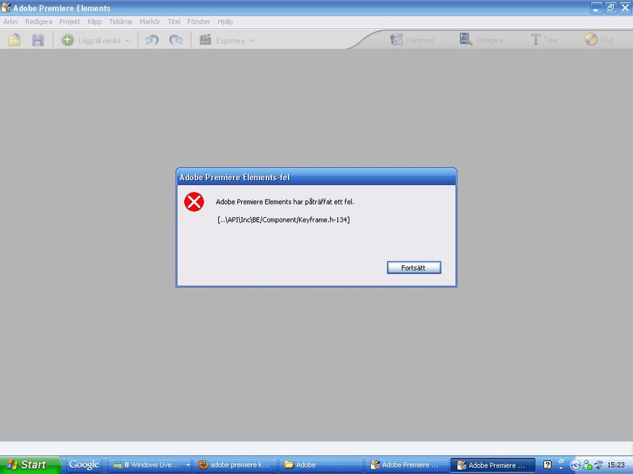Expand Windows Live taskbar group dropdown

pyautogui.click(x=187, y=465)
